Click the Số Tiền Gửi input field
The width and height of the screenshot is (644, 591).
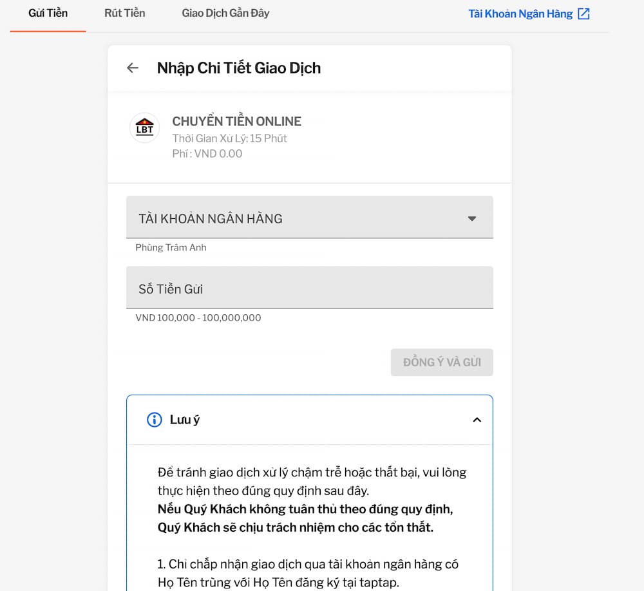[x=310, y=287]
